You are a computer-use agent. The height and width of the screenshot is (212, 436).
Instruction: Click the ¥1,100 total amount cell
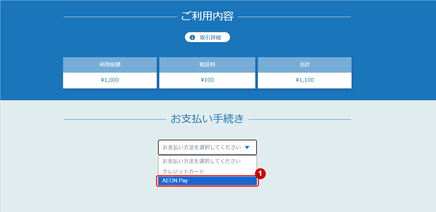click(x=305, y=80)
